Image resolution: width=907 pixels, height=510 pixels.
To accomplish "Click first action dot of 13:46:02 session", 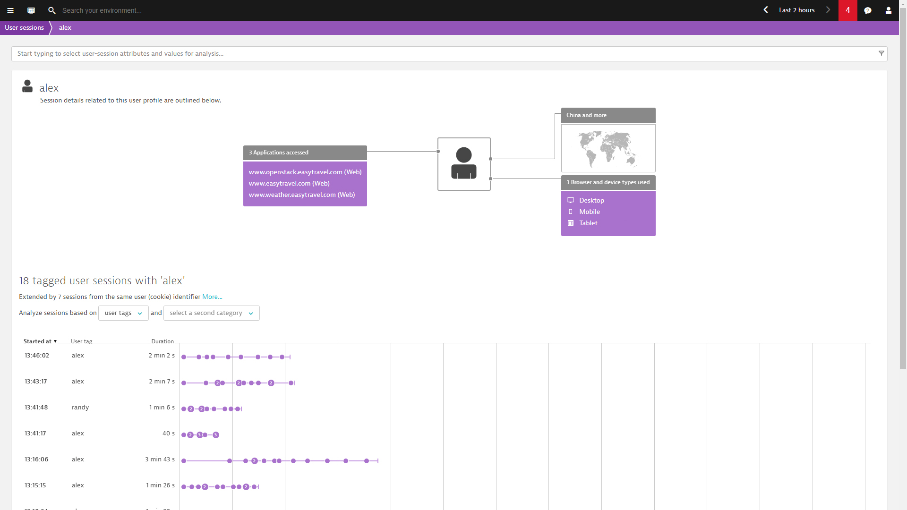I will coord(184,357).
